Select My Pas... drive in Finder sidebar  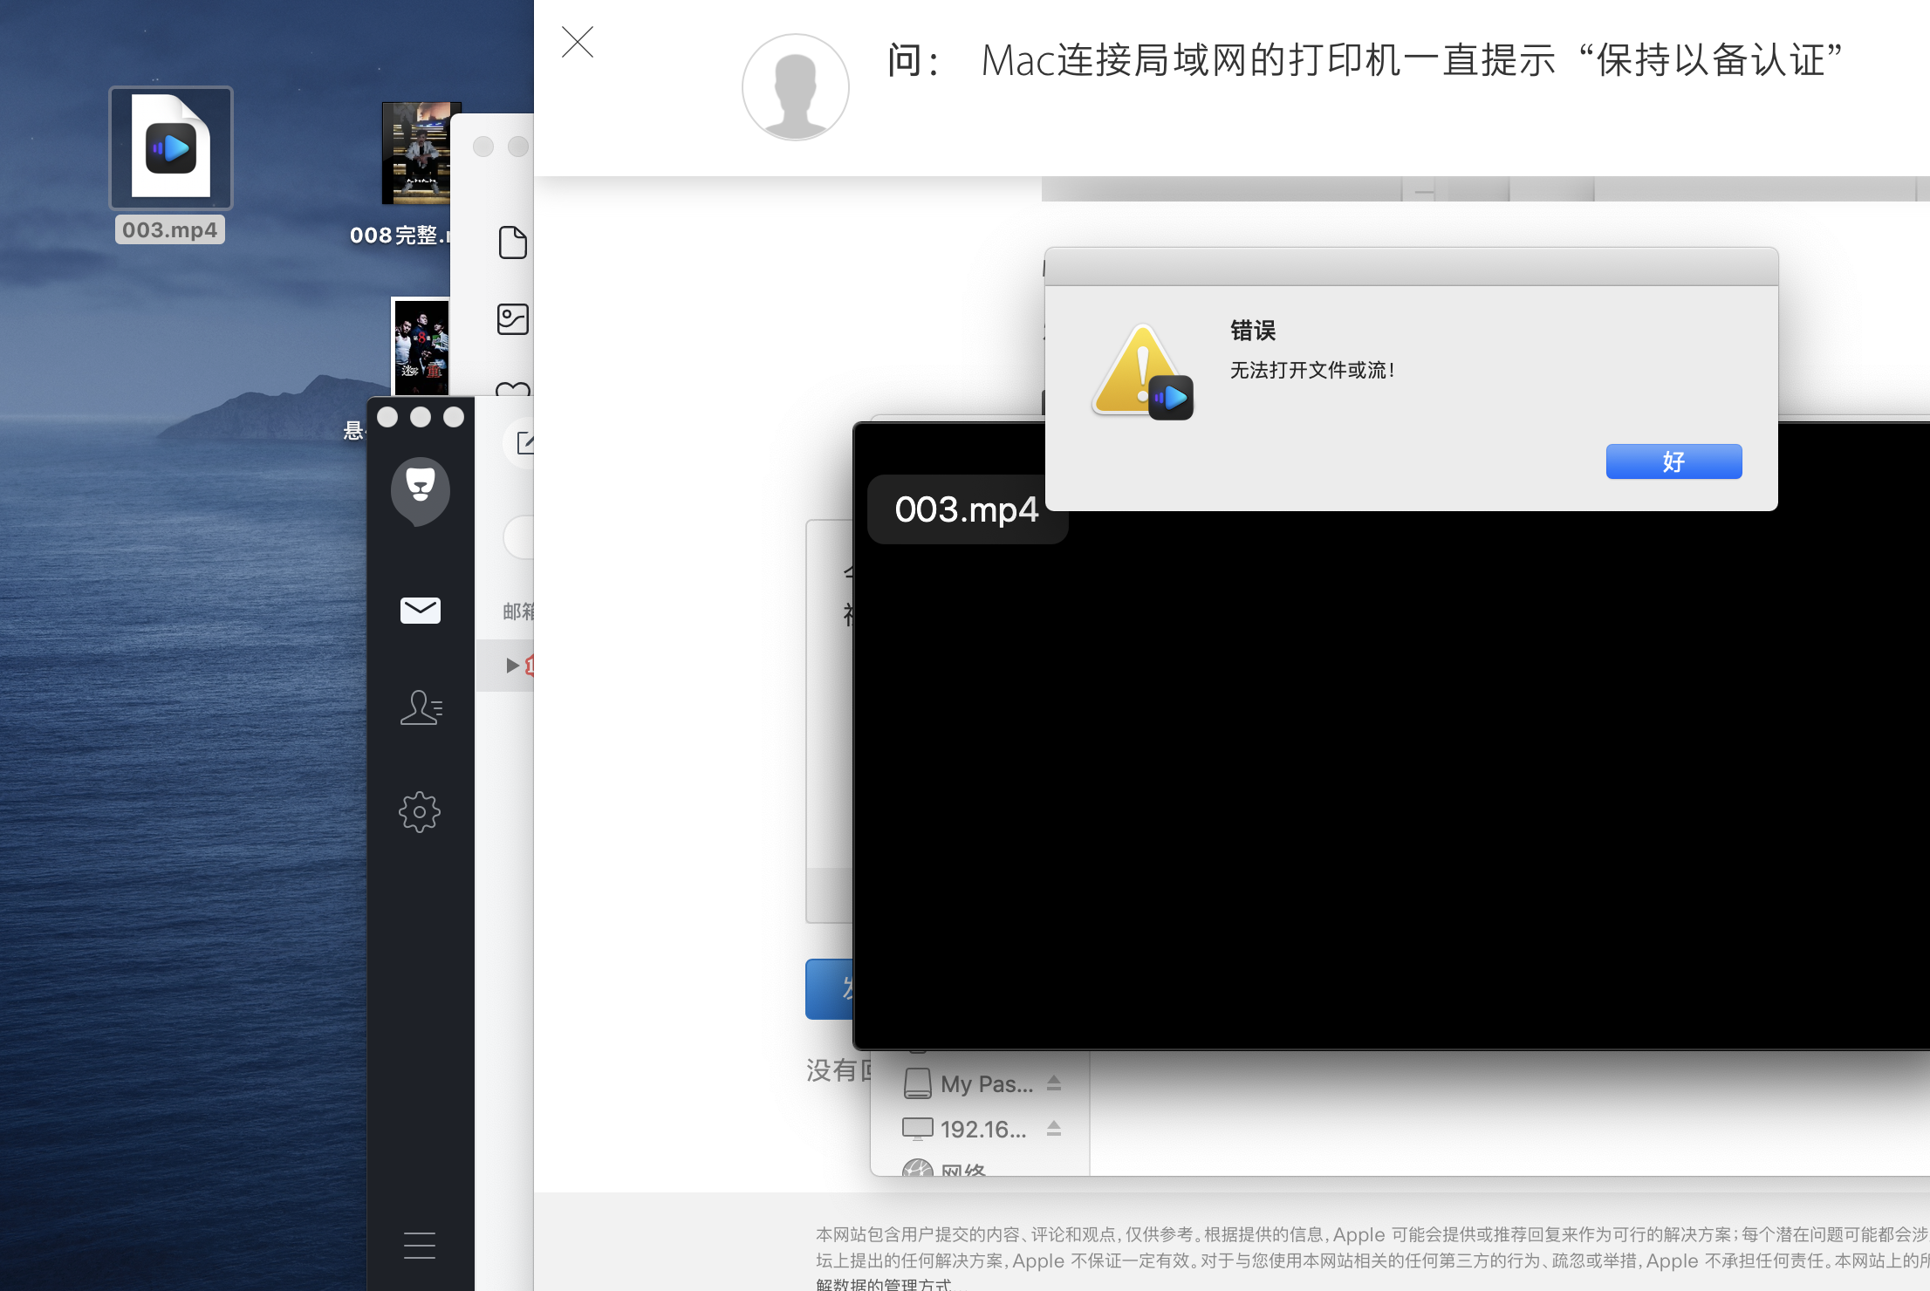968,1084
